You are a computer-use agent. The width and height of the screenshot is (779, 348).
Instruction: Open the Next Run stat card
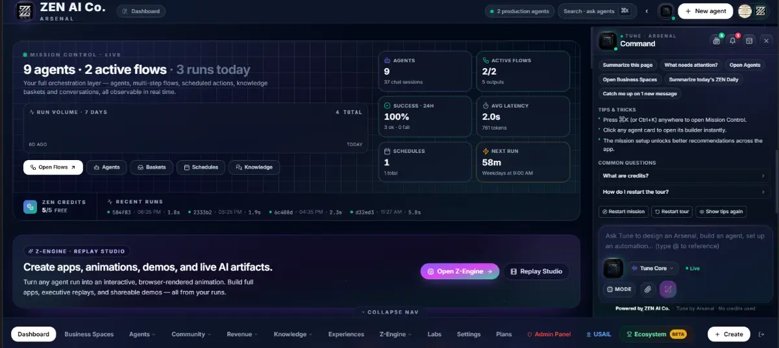[523, 162]
